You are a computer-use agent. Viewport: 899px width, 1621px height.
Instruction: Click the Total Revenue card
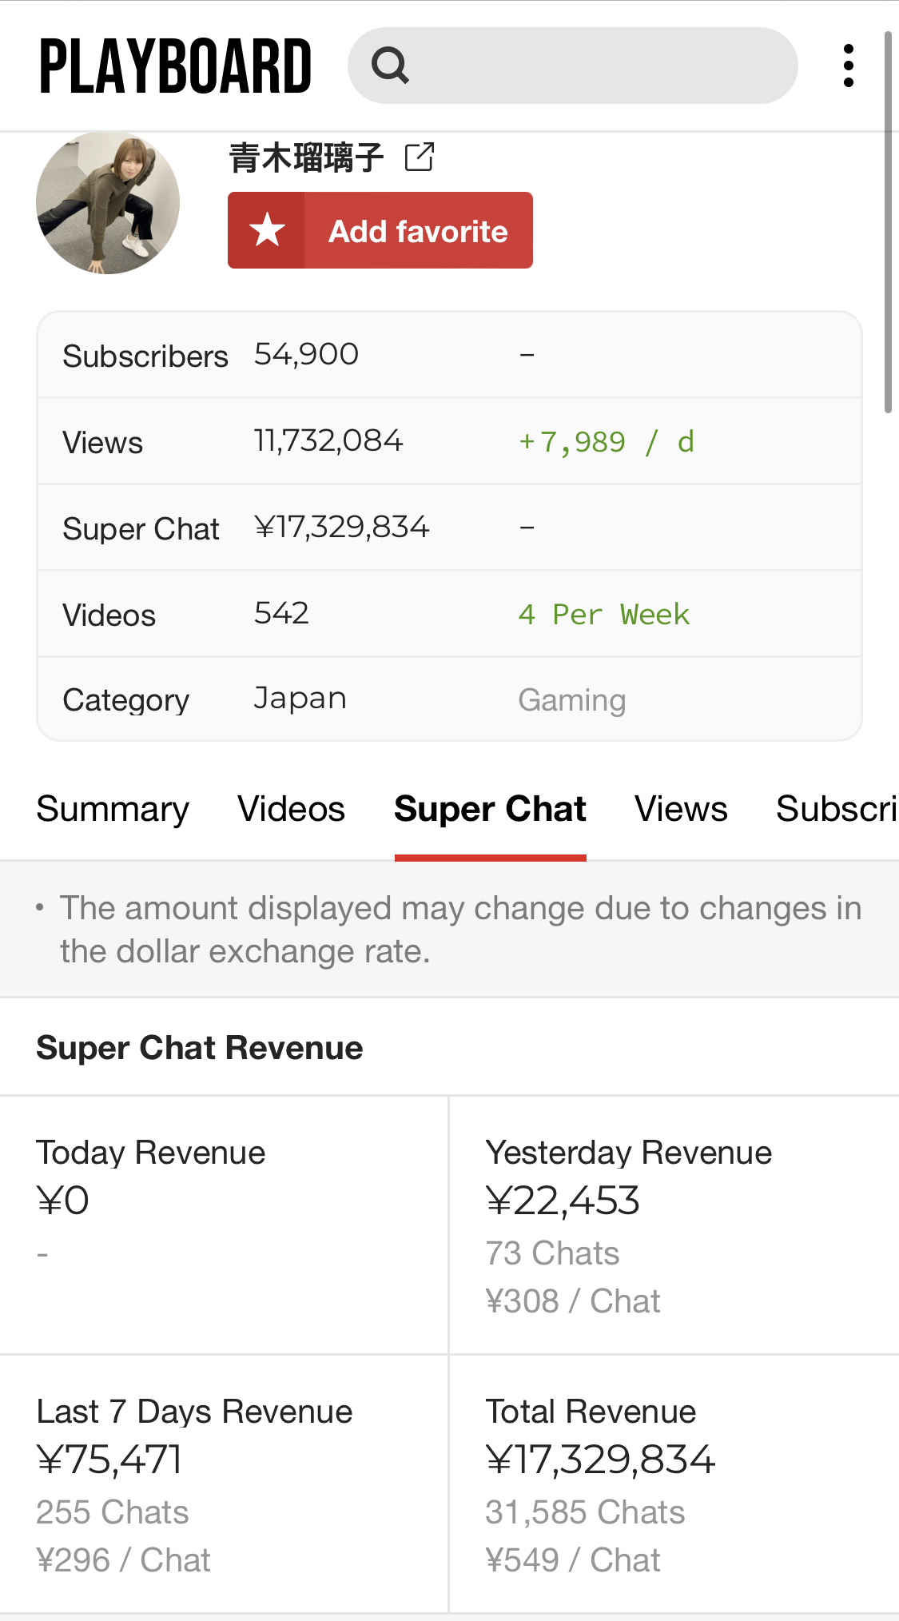click(x=674, y=1484)
